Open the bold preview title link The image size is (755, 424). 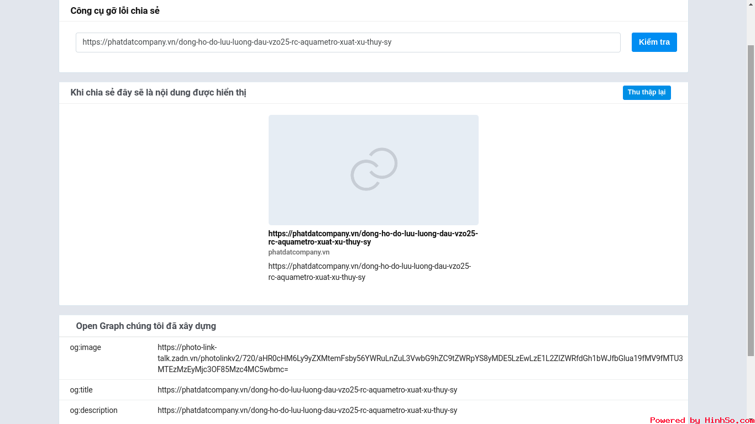[x=373, y=238]
